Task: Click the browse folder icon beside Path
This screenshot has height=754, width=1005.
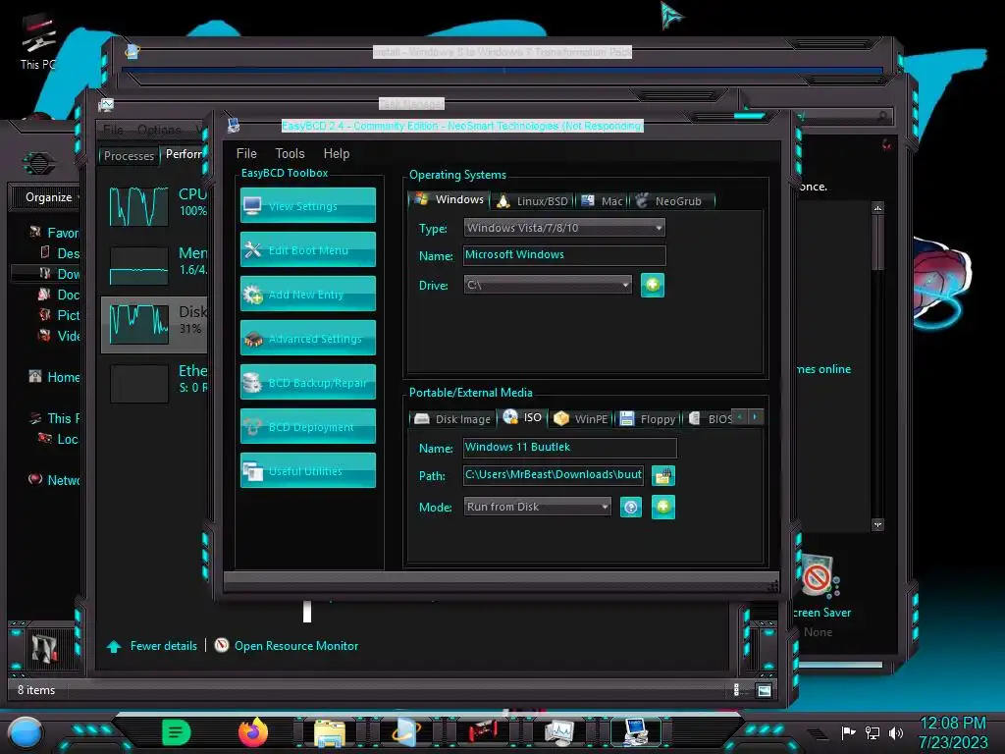Action: 662,475
